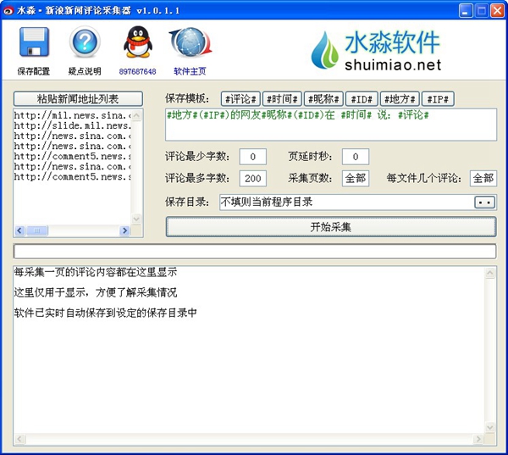Screen dimensions: 508x455
Task: Click the empty progress bar
Action: [x=255, y=252]
